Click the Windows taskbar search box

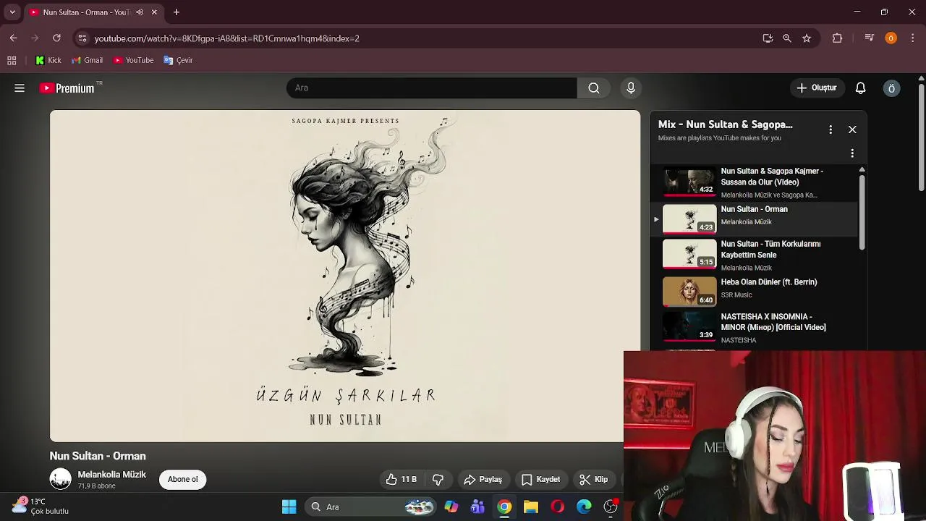point(370,507)
